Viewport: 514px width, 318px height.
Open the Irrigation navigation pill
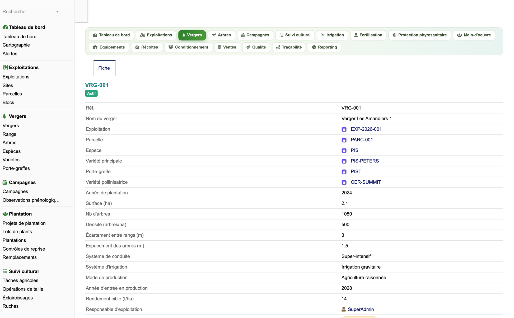tap(332, 35)
